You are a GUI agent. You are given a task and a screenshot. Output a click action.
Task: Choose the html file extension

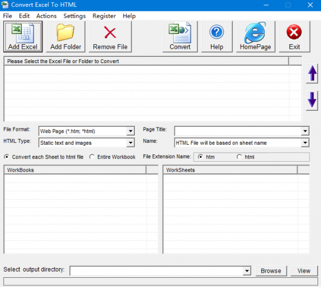pos(245,157)
